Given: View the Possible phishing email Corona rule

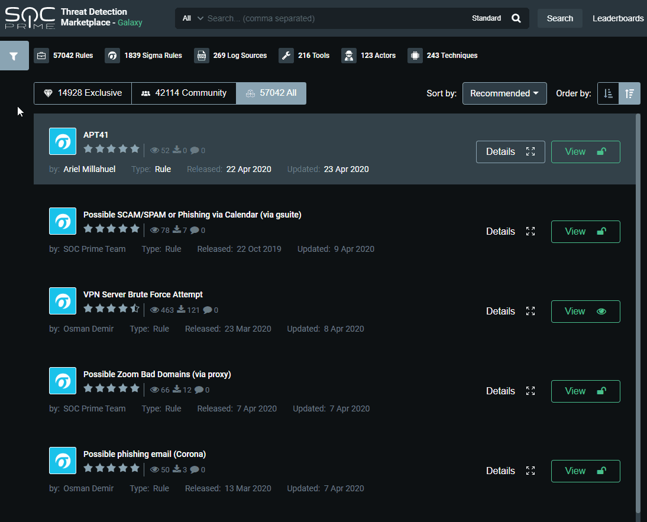Looking at the screenshot, I should tap(585, 471).
